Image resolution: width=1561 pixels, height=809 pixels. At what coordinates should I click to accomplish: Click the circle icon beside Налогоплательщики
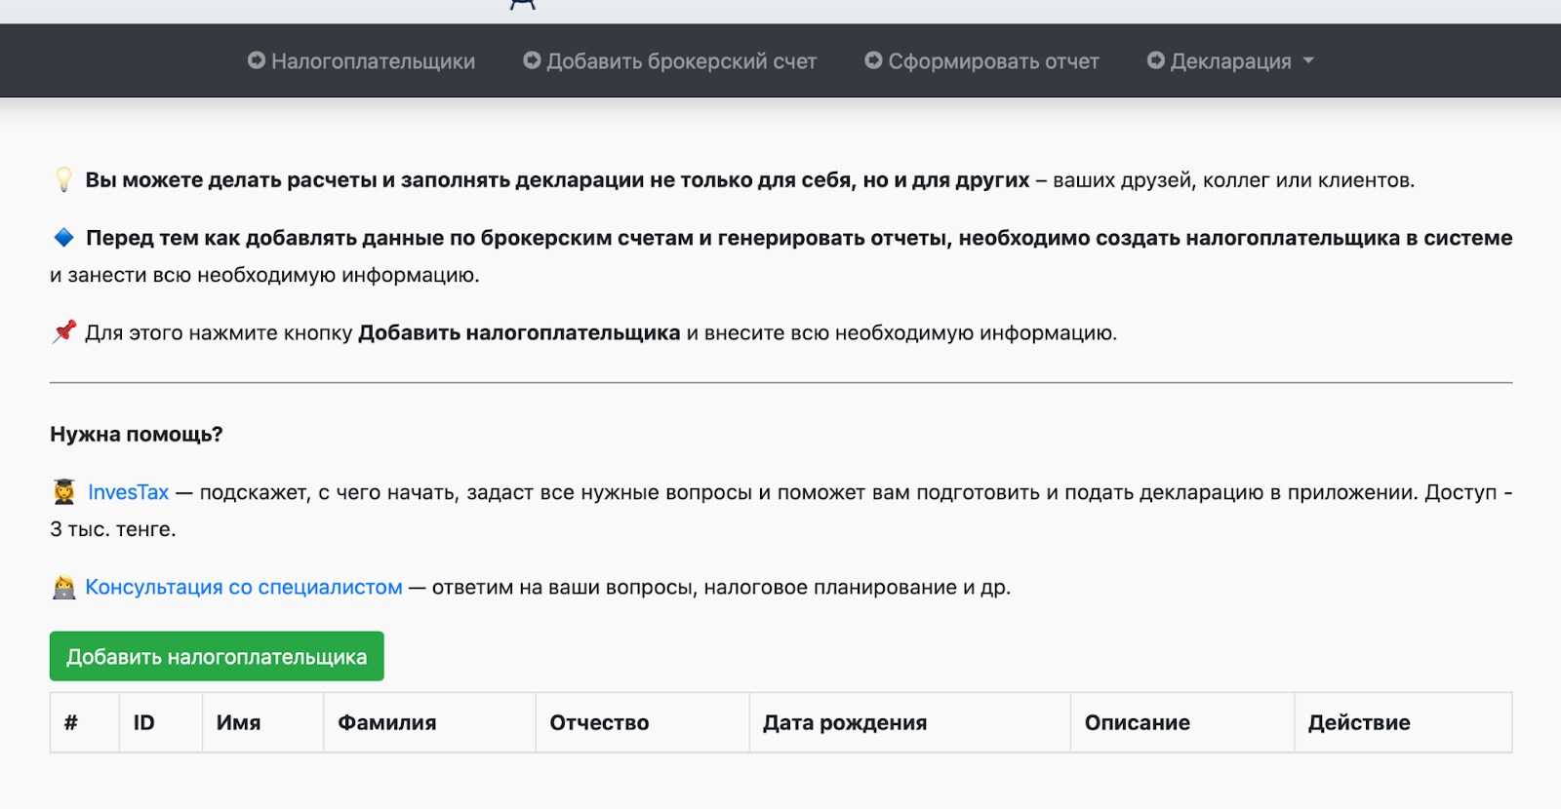click(x=257, y=60)
